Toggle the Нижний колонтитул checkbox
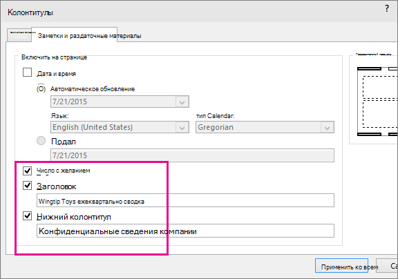 [27, 216]
